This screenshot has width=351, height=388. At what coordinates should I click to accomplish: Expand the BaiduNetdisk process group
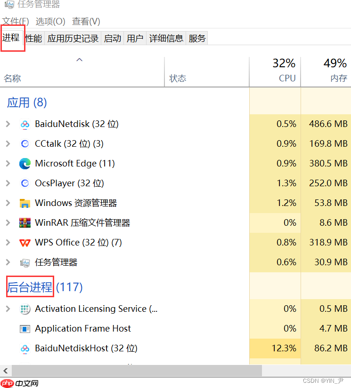8,124
